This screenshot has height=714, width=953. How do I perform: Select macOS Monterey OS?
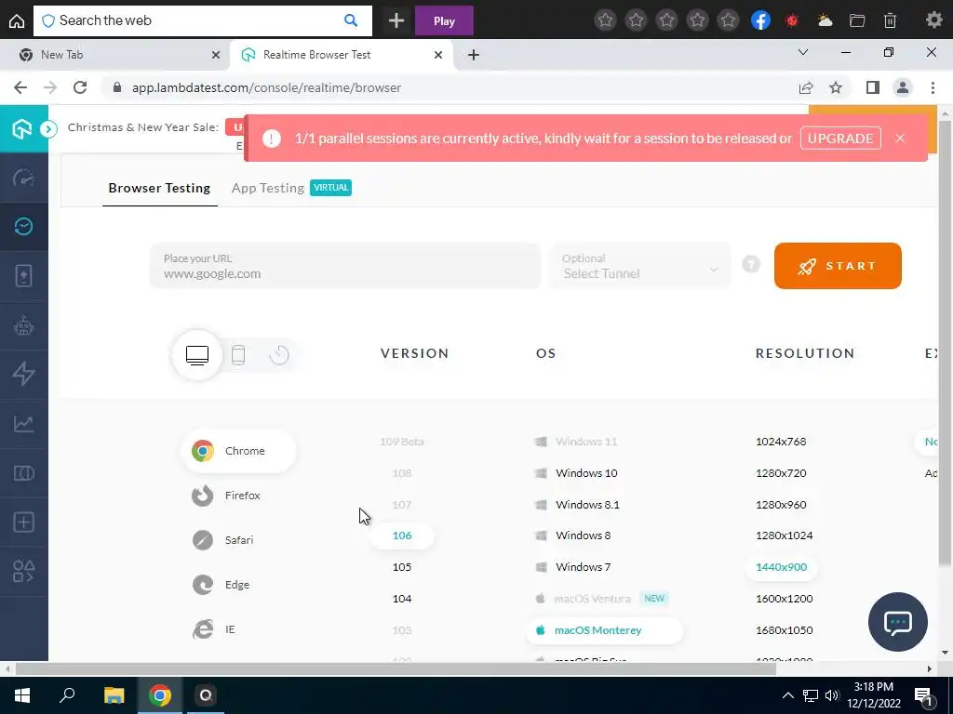[x=604, y=630]
